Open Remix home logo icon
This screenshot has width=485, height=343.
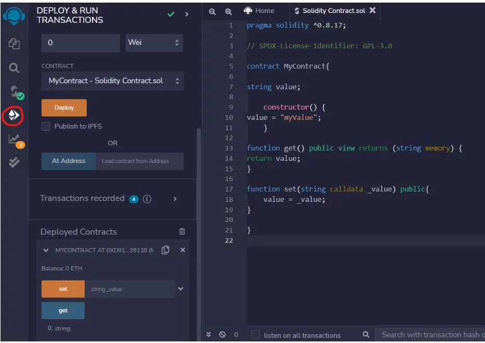tap(14, 16)
